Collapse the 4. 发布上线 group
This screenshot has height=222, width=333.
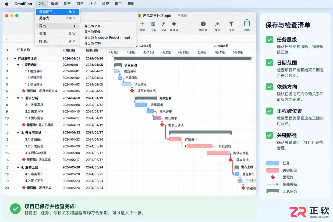click(x=18, y=167)
